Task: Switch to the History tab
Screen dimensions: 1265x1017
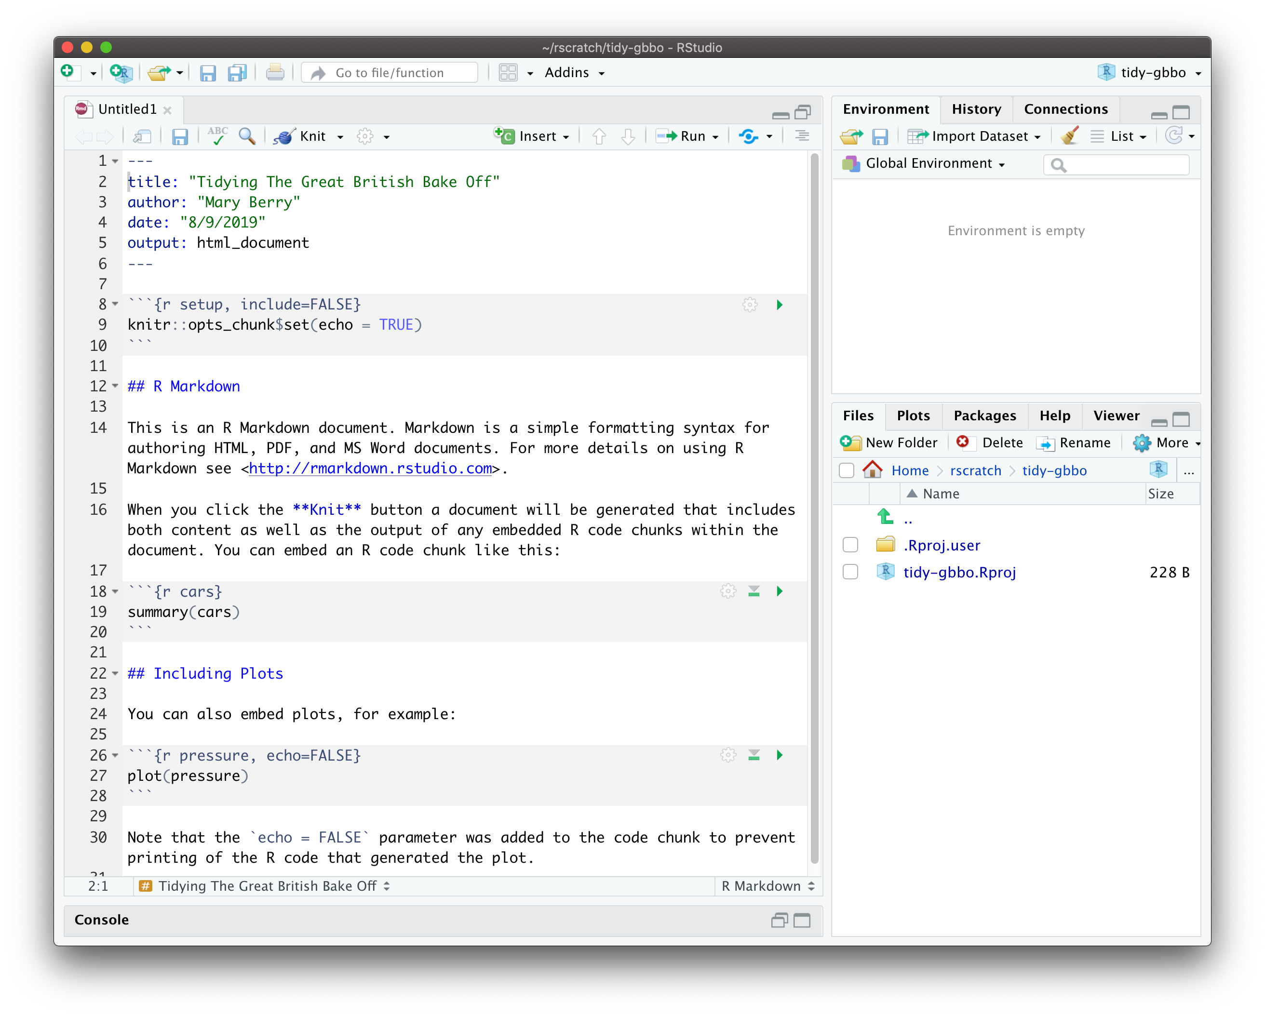Action: [x=976, y=109]
